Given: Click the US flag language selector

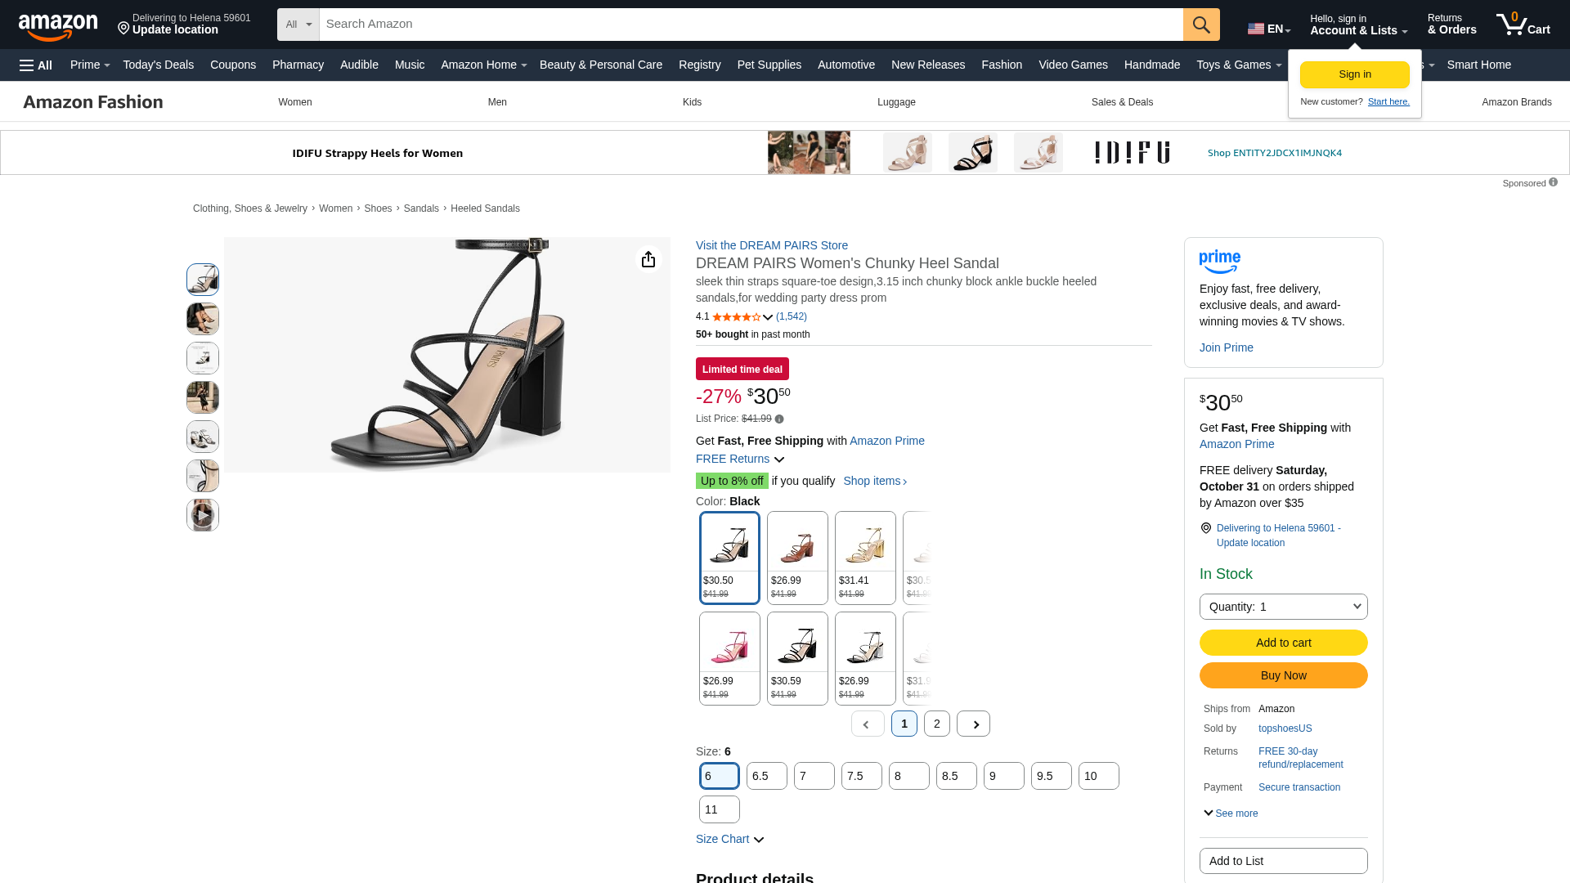Looking at the screenshot, I should [x=1268, y=29].
